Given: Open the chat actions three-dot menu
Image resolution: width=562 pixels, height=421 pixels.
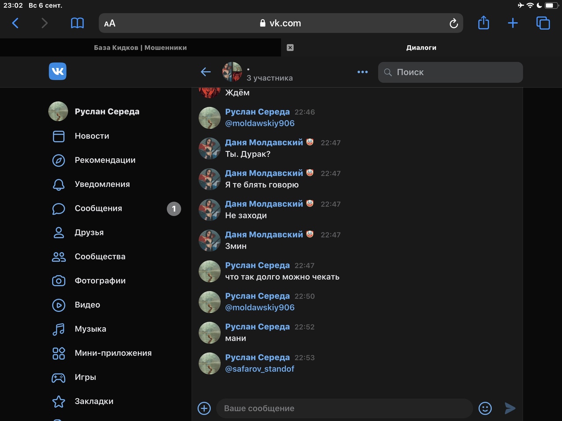Looking at the screenshot, I should (363, 72).
